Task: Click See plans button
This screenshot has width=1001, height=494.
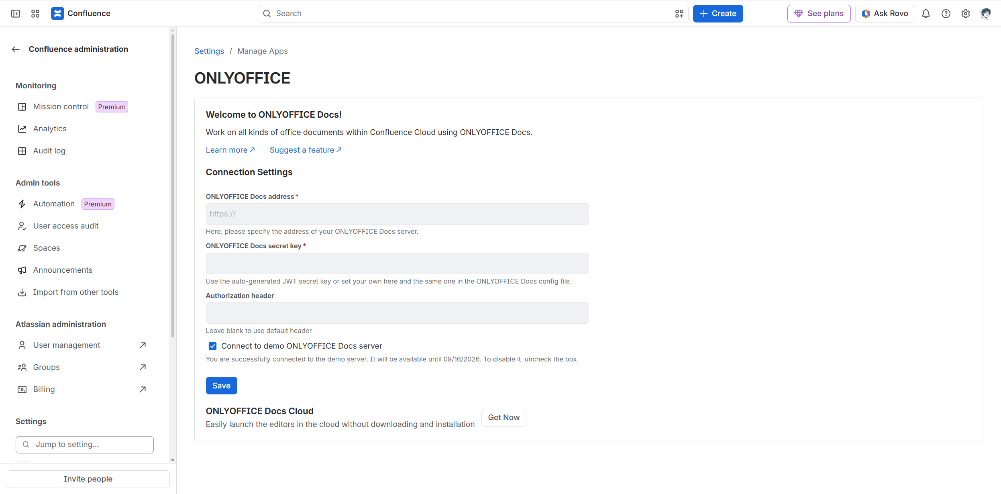Action: click(x=819, y=14)
